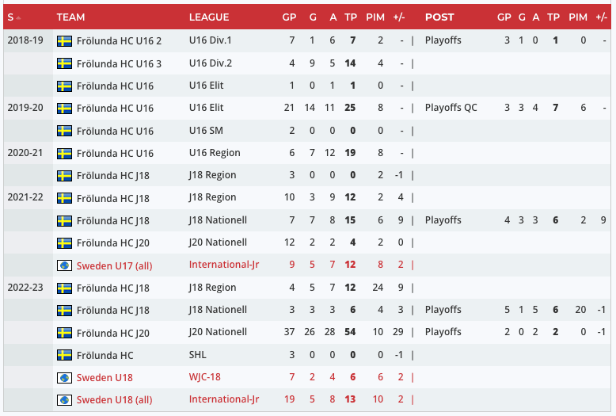Sort by season using the S column arrow

click(18, 17)
